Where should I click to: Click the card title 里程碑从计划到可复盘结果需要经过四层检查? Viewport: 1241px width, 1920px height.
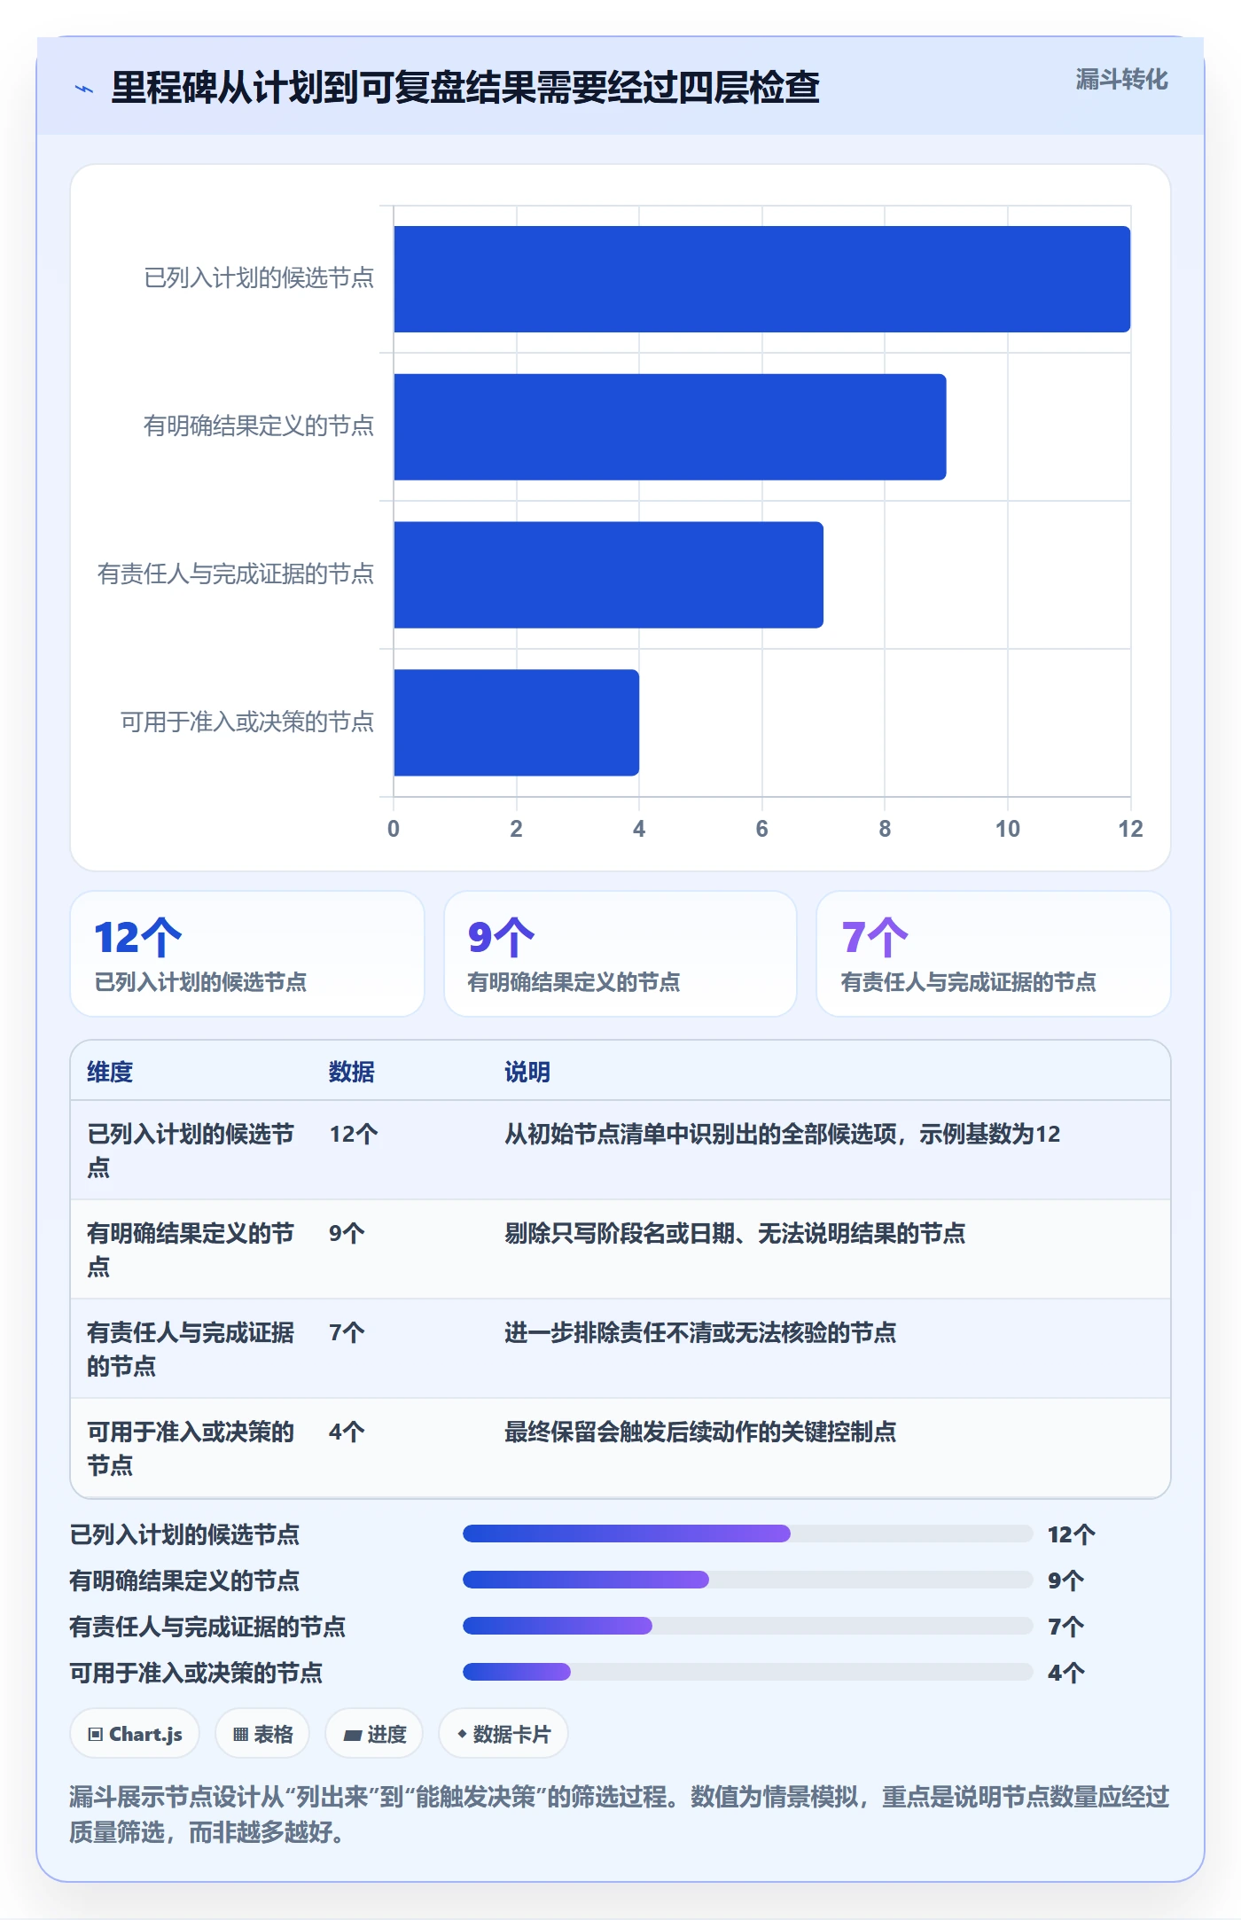[465, 88]
